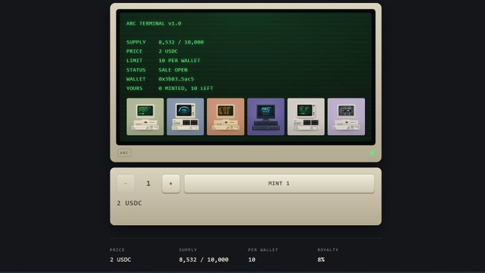Click the PER WALLET label in footer

[264, 250]
